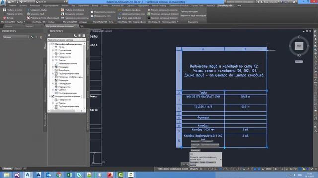Open Google Chrome from the taskbar
The image size is (318, 178).
click(59, 175)
